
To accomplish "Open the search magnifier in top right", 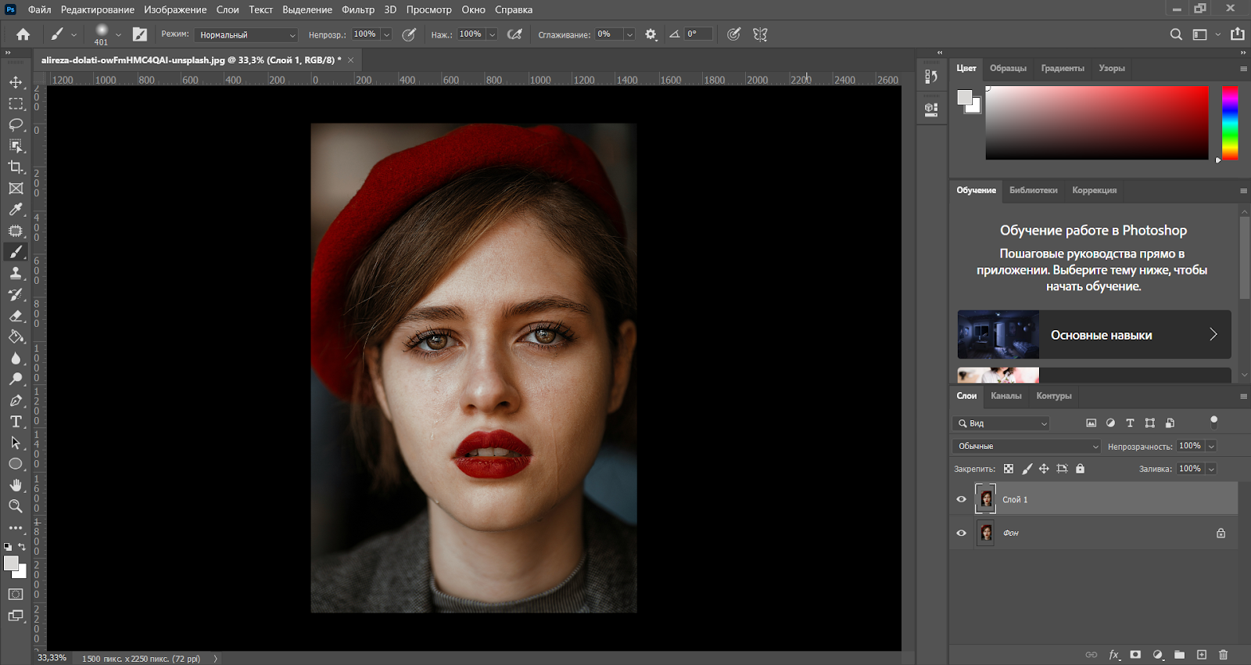I will point(1176,34).
